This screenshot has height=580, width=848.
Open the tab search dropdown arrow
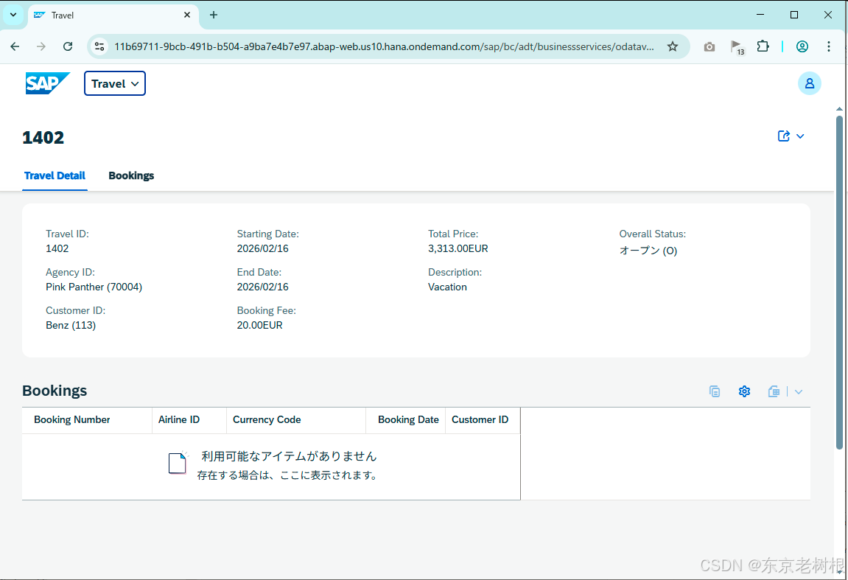(x=13, y=15)
